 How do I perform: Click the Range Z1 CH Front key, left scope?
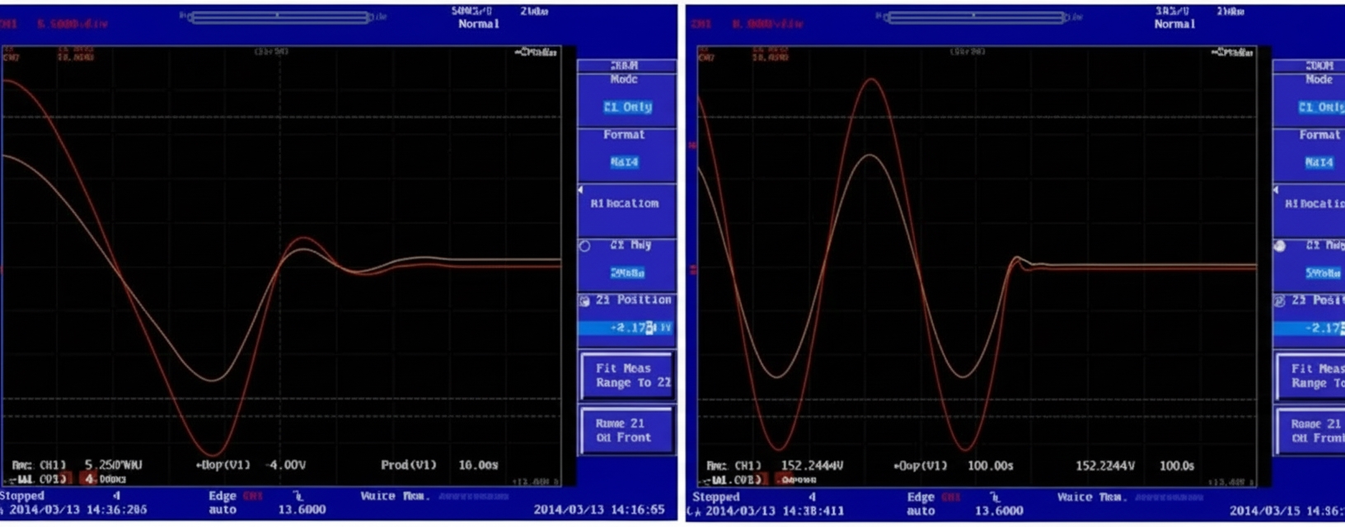pos(627,430)
